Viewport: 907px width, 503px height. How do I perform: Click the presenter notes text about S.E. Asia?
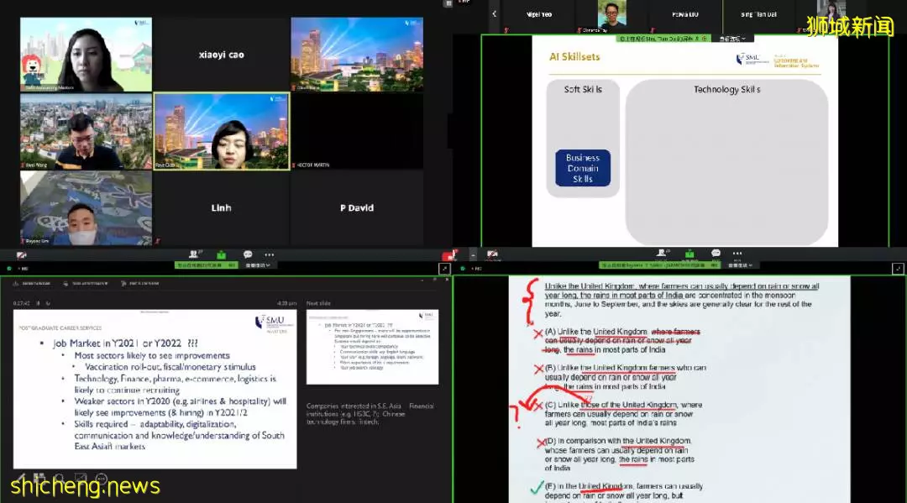[370, 414]
